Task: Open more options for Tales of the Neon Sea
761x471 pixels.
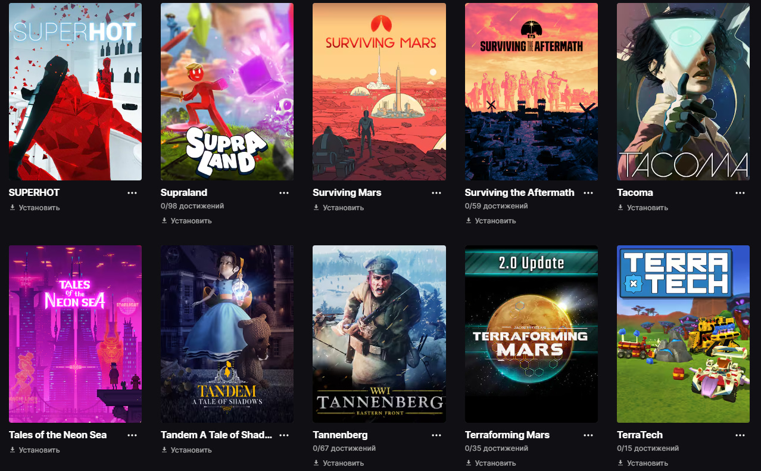Action: click(132, 435)
